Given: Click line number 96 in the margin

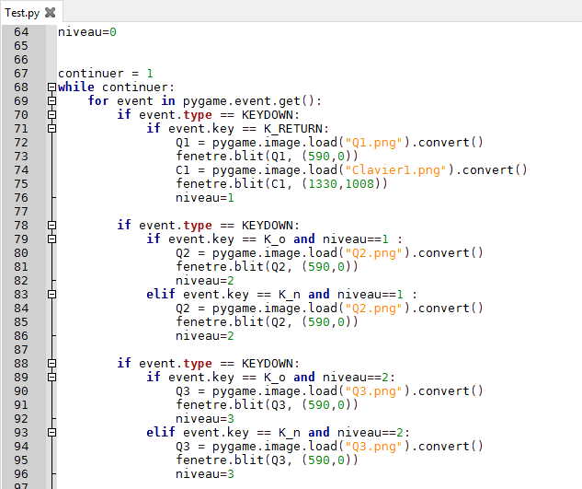Looking at the screenshot, I should click(21, 473).
